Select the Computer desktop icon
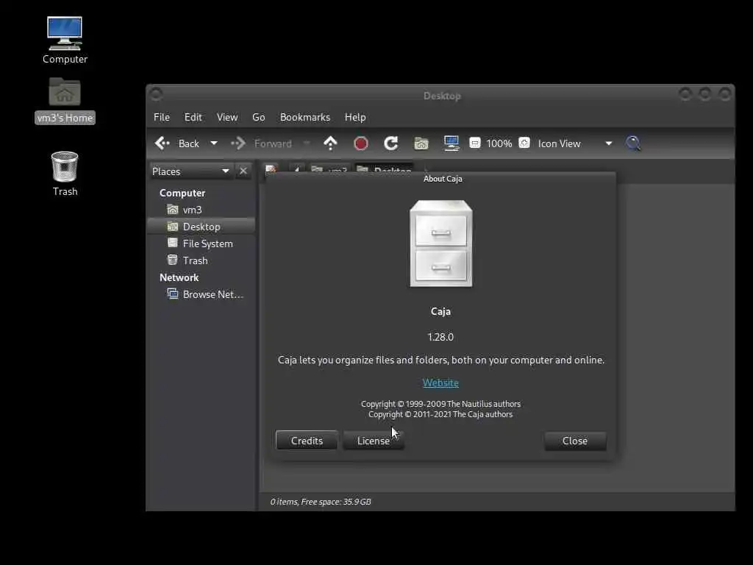Screen dimensions: 753x565 tap(65, 40)
